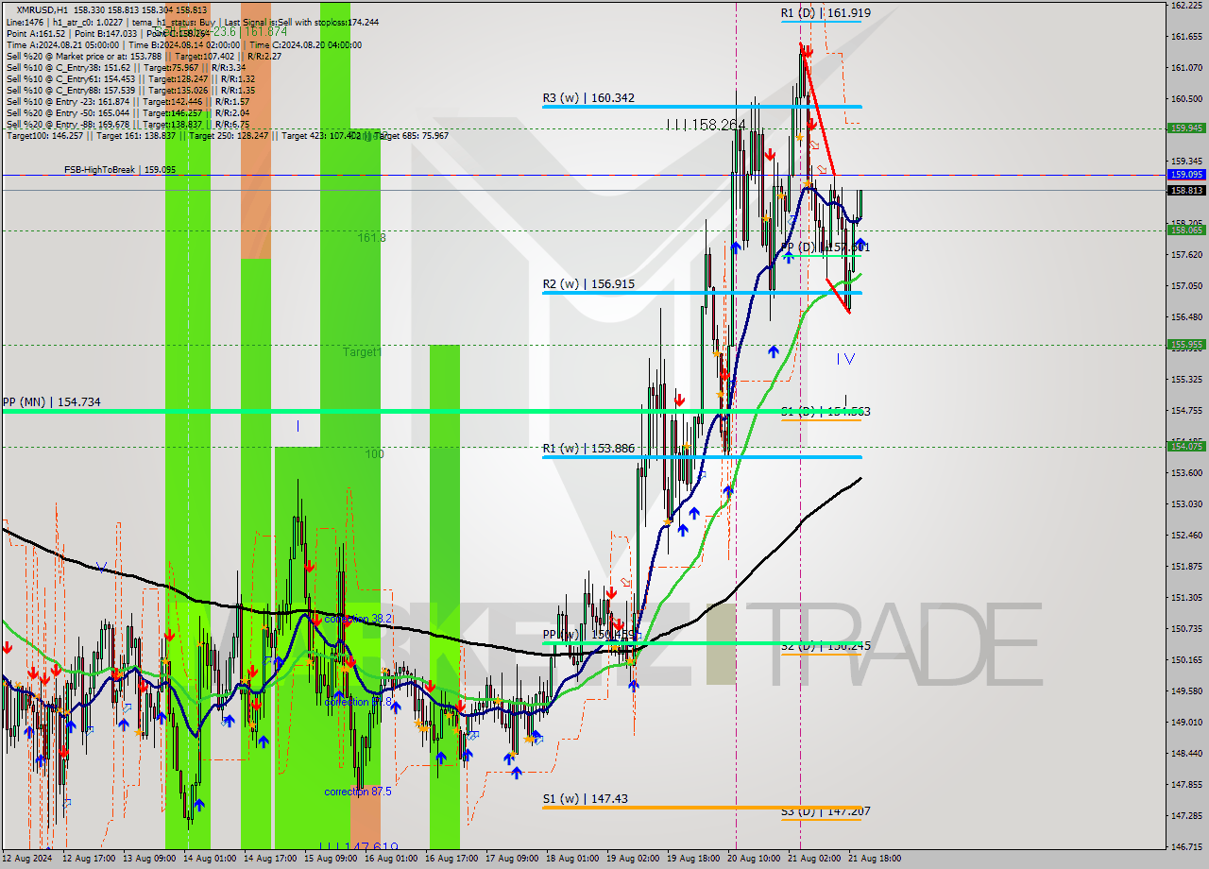Select the 20 Aug 10:00 time label
Image resolution: width=1209 pixels, height=869 pixels.
tap(754, 859)
